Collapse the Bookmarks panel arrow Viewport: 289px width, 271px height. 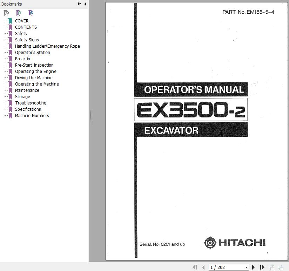(85, 4)
